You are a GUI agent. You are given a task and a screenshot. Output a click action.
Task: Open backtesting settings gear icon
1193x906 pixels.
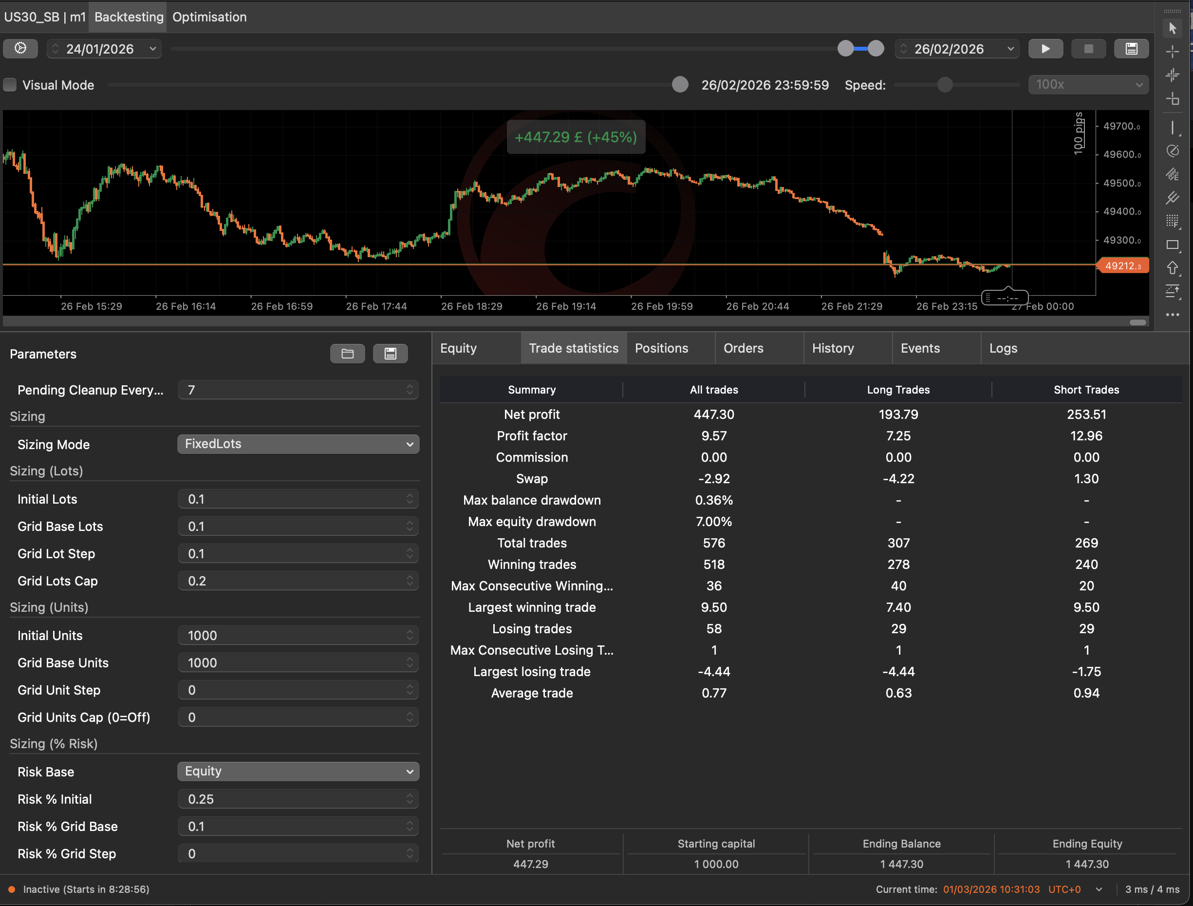click(x=20, y=49)
